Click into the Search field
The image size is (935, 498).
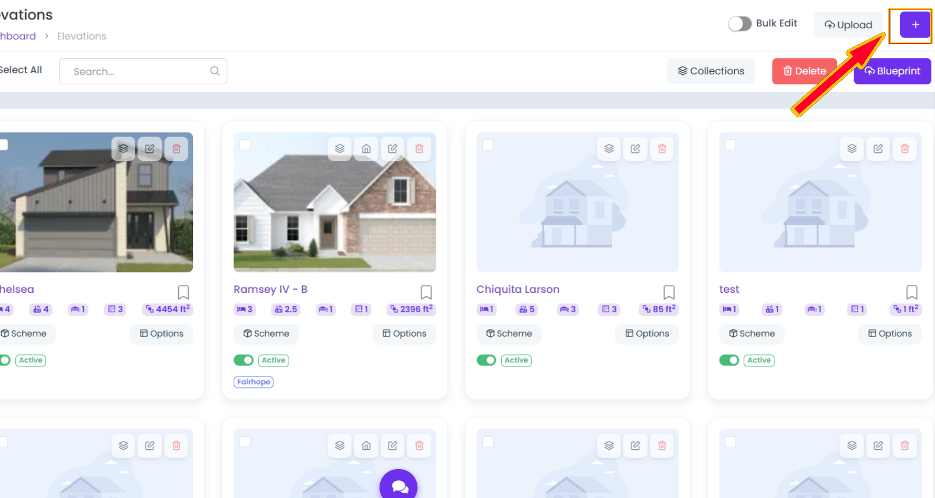[x=143, y=71]
